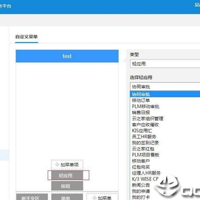The width and height of the screenshot is (200, 200).
Task: Choose 云之家组织管理 option
Action: pyautogui.click(x=148, y=118)
